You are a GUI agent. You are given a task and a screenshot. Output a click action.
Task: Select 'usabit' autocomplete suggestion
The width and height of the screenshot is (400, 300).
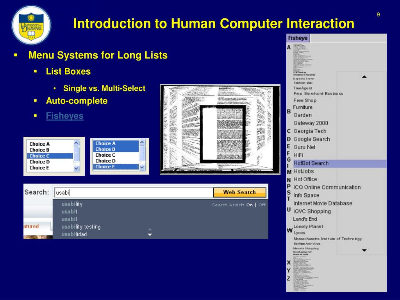pyautogui.click(x=69, y=211)
